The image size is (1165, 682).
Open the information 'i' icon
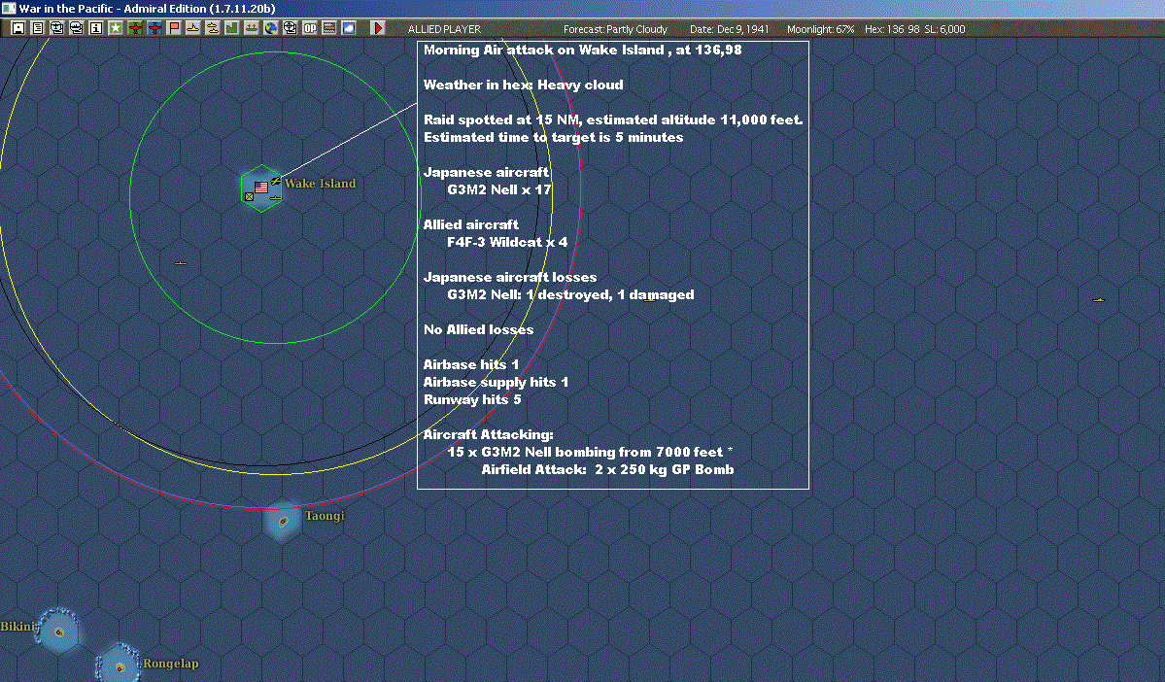pos(96,28)
